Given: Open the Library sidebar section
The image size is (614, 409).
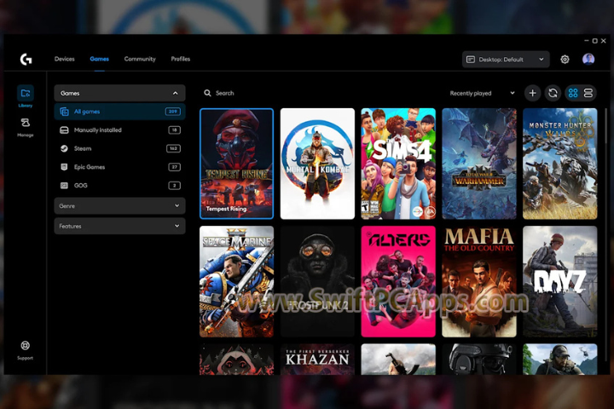Looking at the screenshot, I should point(25,96).
